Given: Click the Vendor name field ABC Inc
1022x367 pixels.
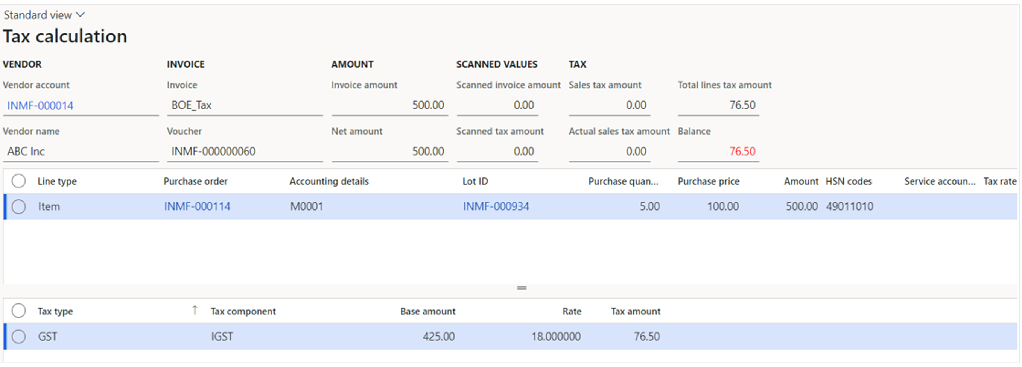Looking at the screenshot, I should pyautogui.click(x=81, y=152).
